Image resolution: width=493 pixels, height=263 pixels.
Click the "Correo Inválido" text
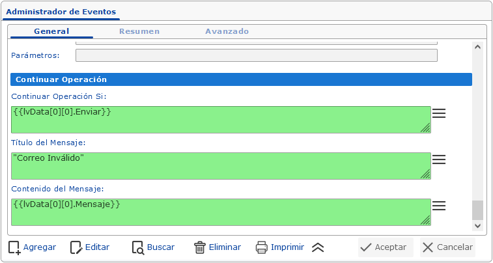click(48, 158)
